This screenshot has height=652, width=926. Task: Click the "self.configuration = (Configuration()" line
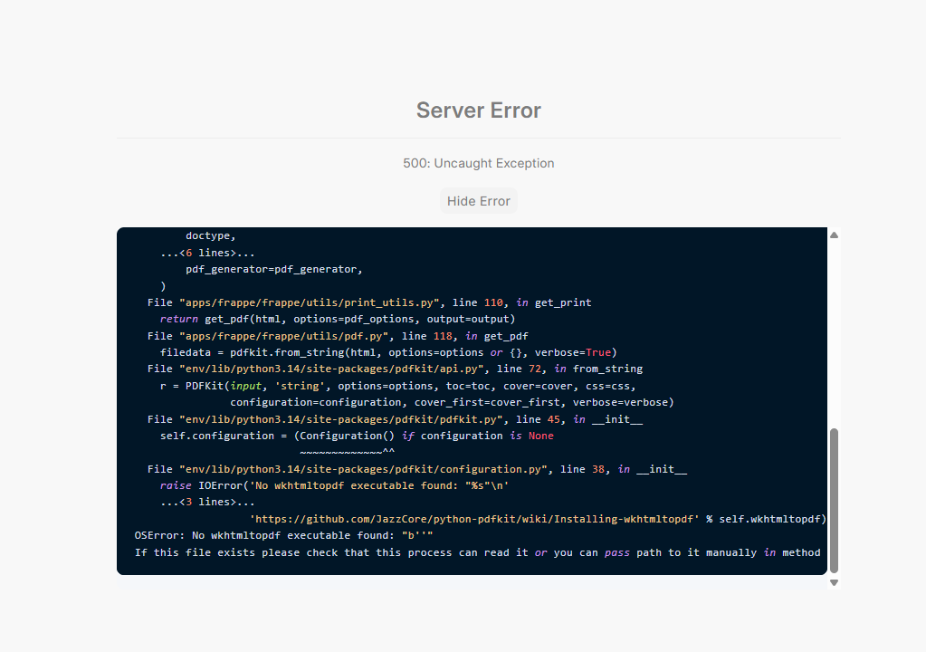click(x=357, y=436)
